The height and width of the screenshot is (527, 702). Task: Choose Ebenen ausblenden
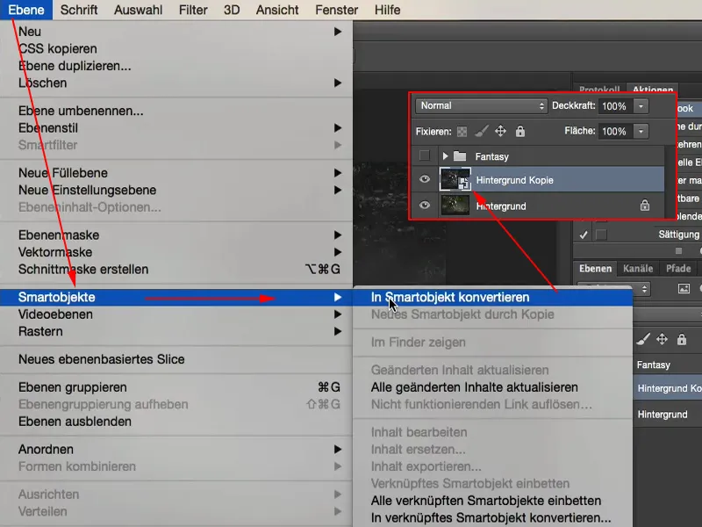(176, 422)
